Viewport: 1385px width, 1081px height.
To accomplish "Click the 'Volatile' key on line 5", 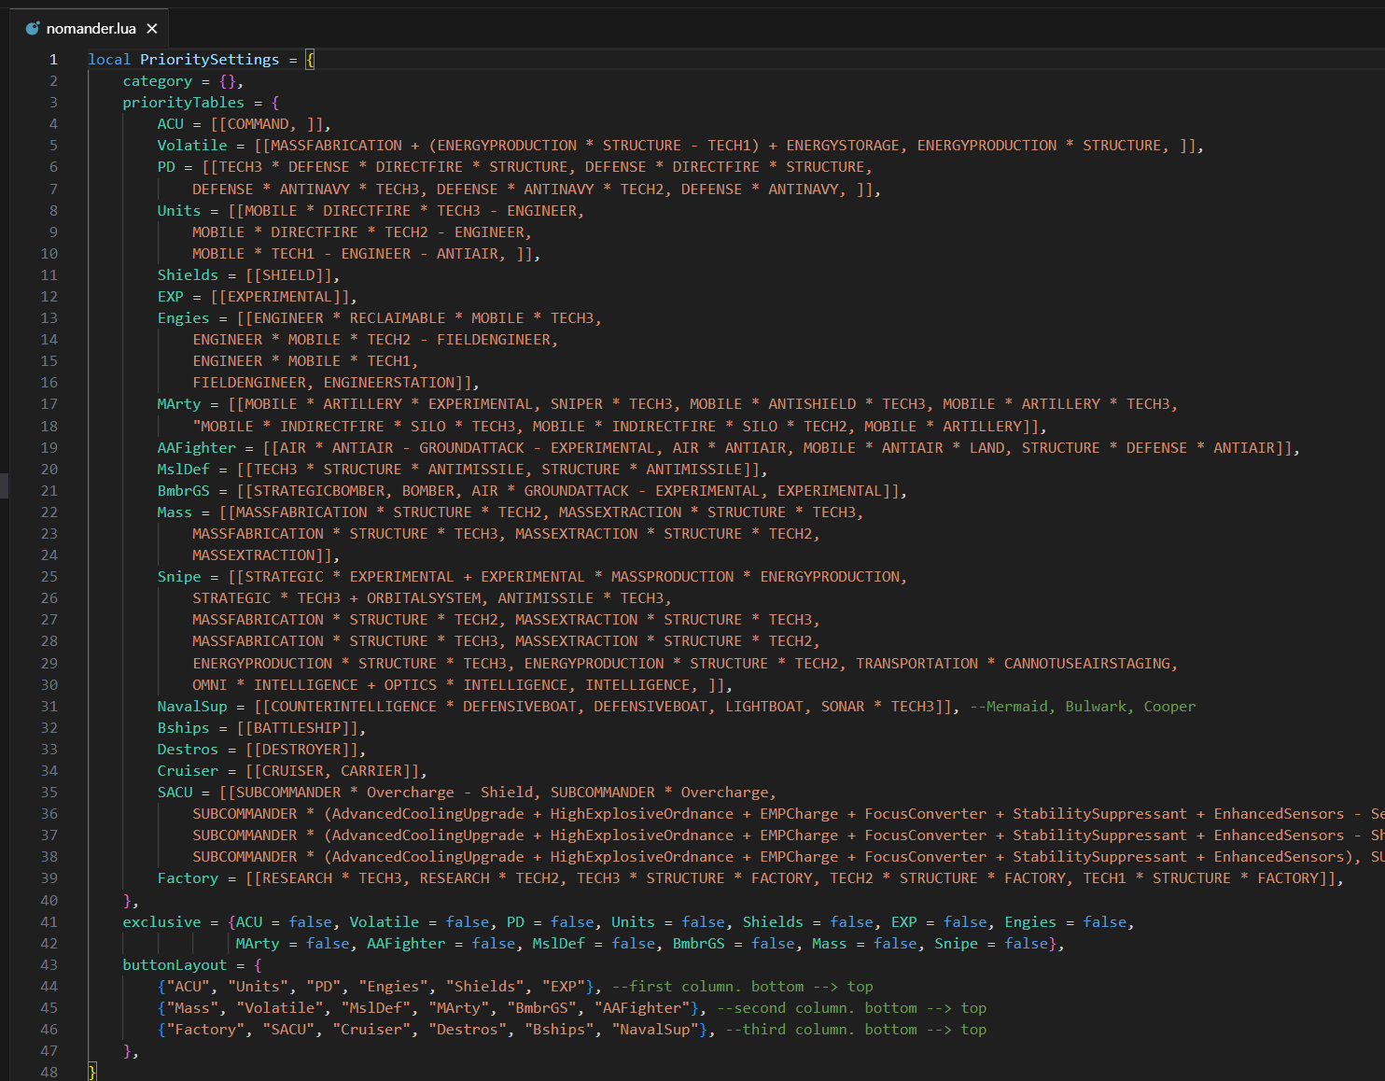I will click(x=192, y=145).
